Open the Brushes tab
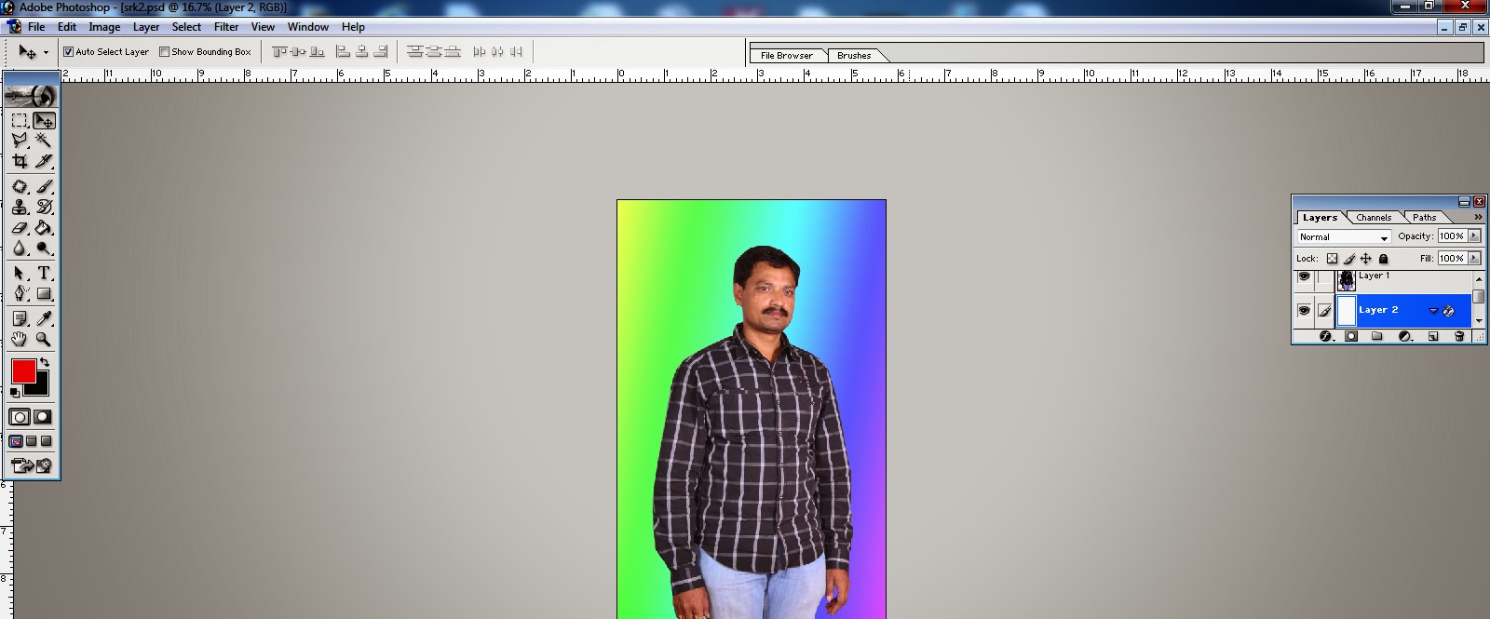Image resolution: width=1490 pixels, height=619 pixels. point(854,56)
